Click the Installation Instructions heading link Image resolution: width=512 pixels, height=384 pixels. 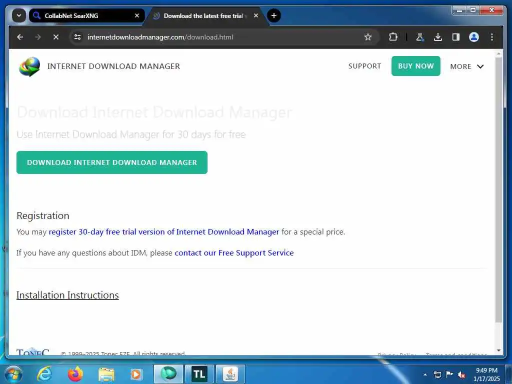[67, 295]
